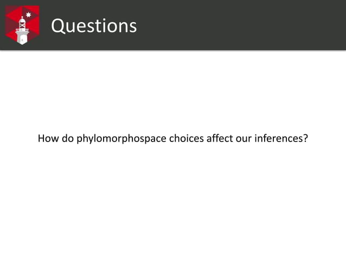Click the blank white area above the question
This screenshot has width=346, height=259.
coord(173,92)
